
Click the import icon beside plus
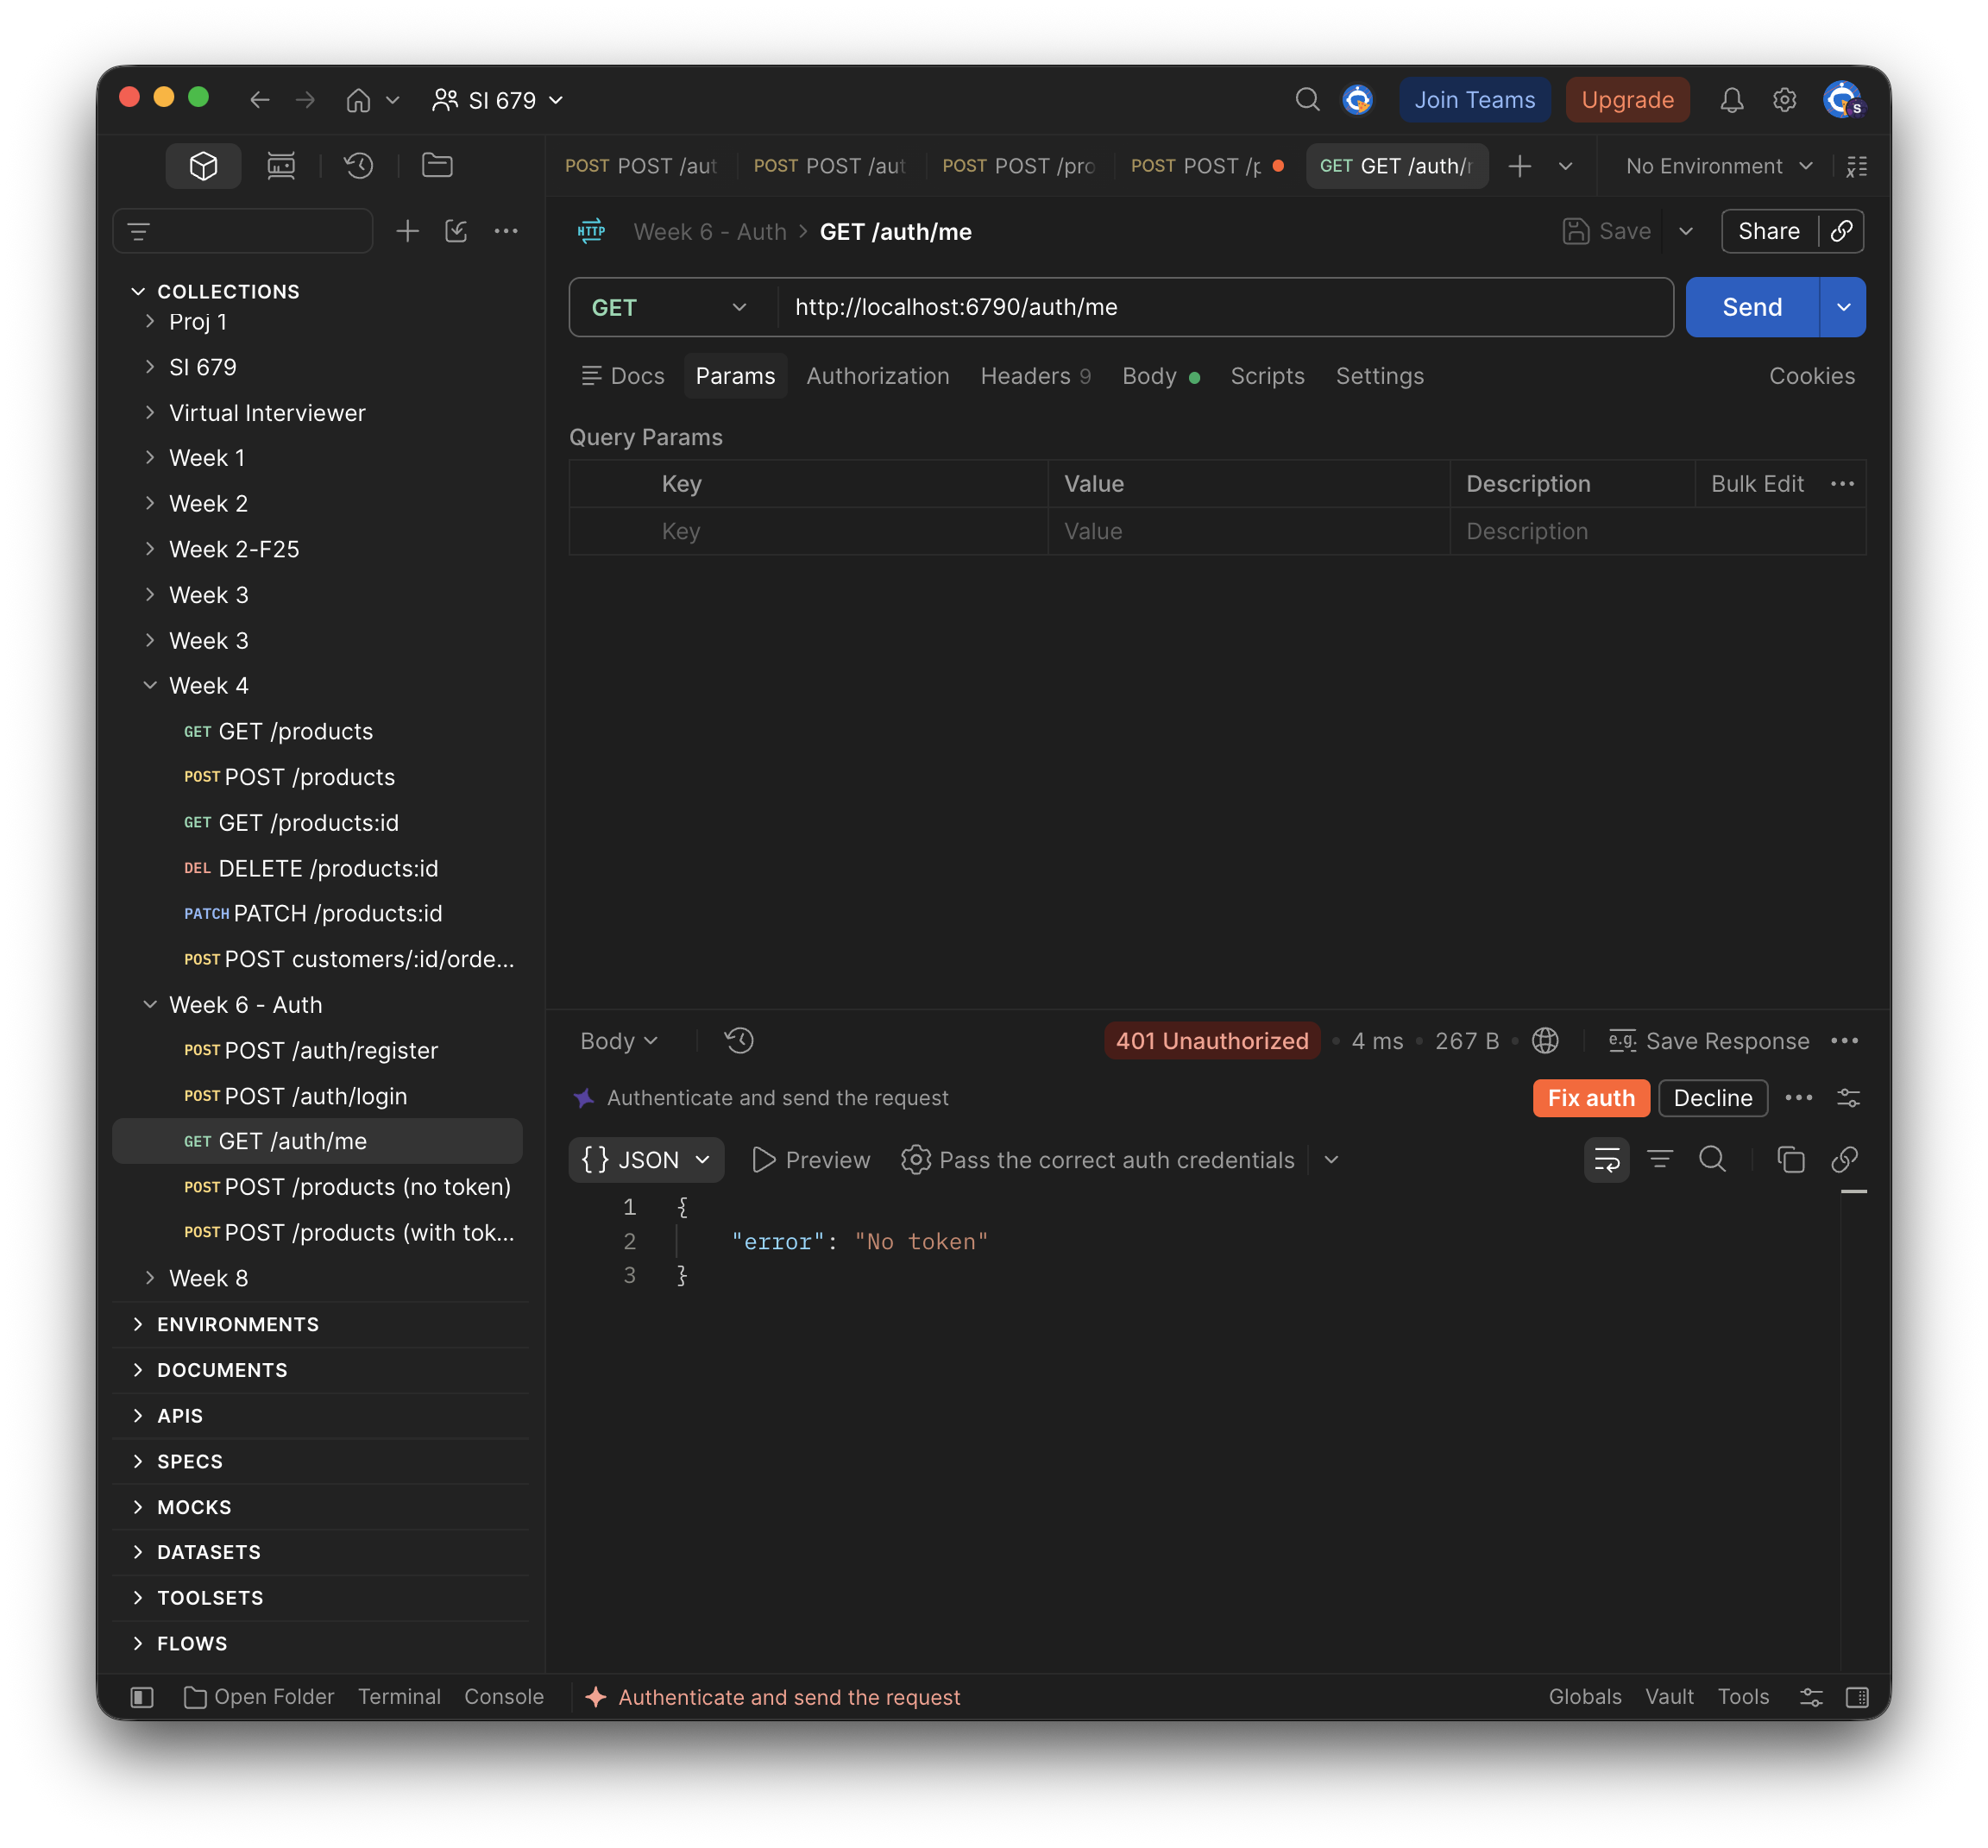pos(456,232)
